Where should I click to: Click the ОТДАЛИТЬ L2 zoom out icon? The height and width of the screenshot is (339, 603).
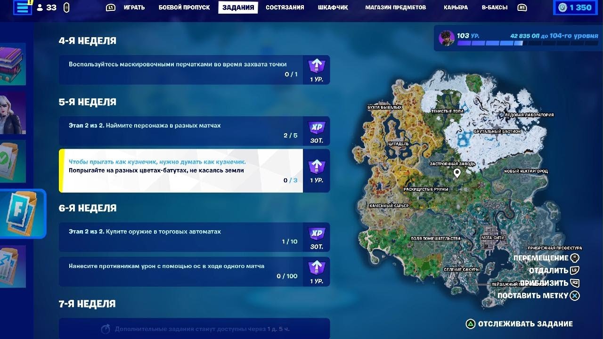575,271
